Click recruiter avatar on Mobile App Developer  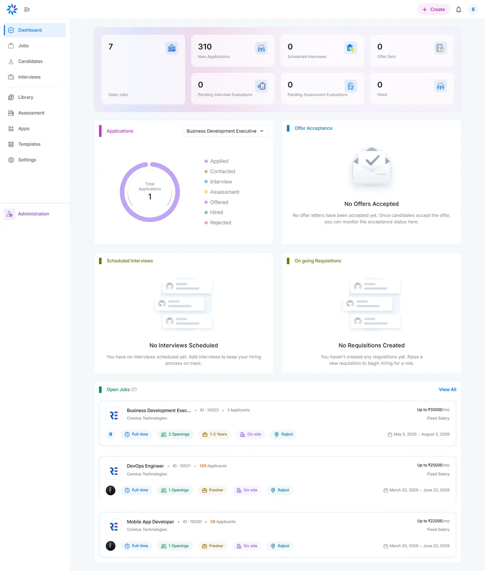point(111,546)
